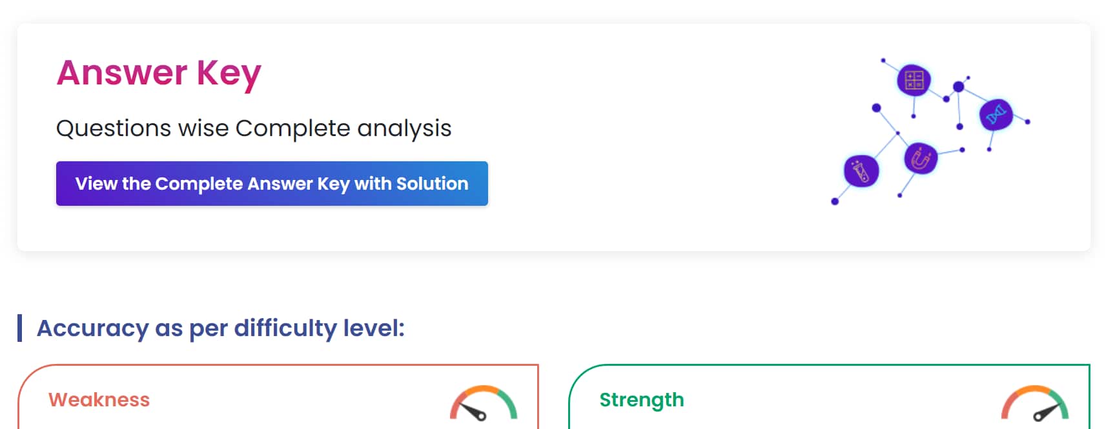
Task: Click the small dot right of DNA icon
Action: click(1028, 121)
